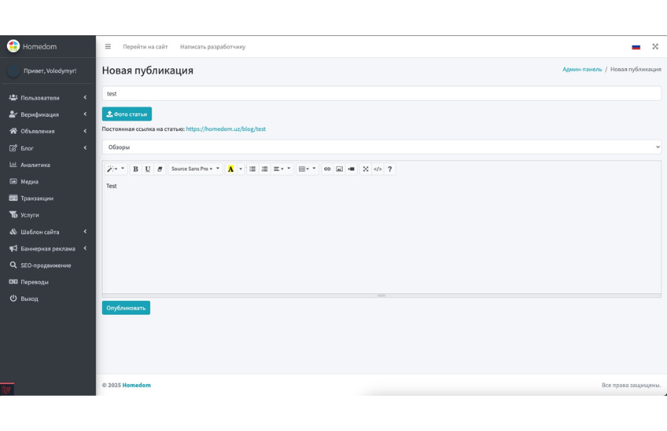
Task: Toggle the editor code view
Action: (x=377, y=169)
